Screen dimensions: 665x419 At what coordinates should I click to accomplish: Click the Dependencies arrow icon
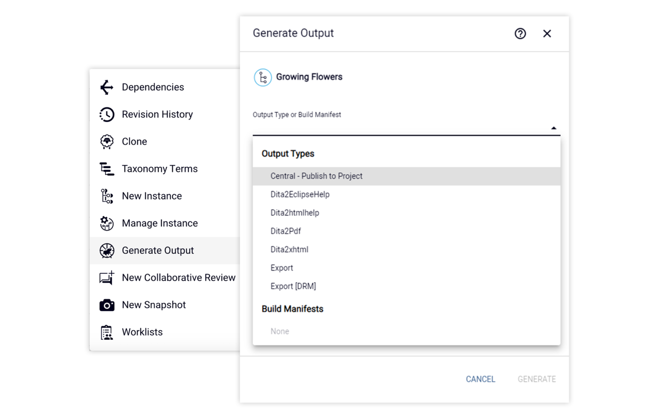tap(107, 87)
